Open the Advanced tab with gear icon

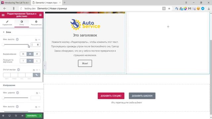(x=36, y=23)
